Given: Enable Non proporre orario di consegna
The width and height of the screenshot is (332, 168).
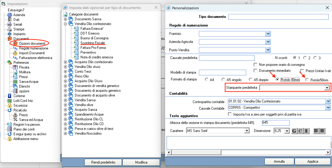Looking at the screenshot, I should tap(255, 65).
